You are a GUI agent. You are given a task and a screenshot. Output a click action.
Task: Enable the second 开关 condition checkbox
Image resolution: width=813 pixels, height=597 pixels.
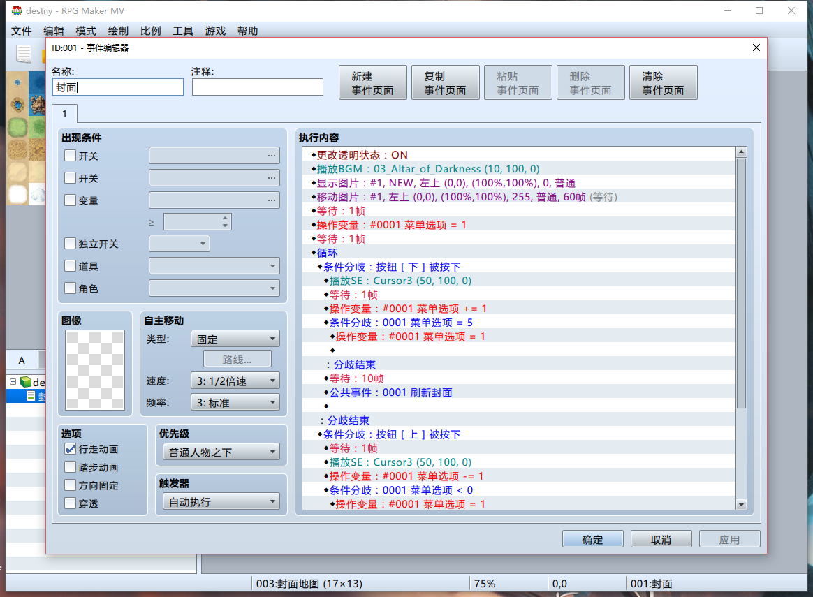(x=70, y=178)
